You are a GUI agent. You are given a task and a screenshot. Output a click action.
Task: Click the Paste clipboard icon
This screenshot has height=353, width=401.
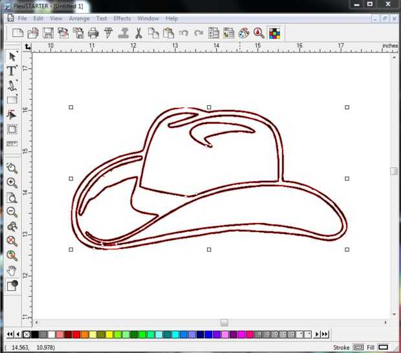tap(169, 33)
